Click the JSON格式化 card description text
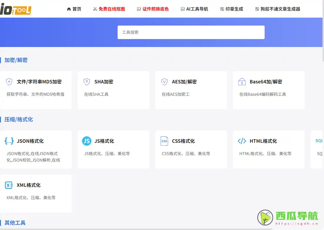 click(x=33, y=157)
